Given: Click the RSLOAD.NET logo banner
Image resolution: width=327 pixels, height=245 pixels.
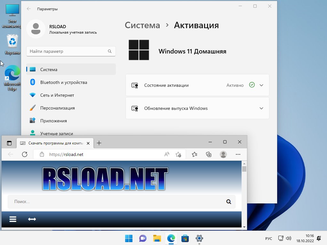Looking at the screenshot, I should click(x=105, y=179).
